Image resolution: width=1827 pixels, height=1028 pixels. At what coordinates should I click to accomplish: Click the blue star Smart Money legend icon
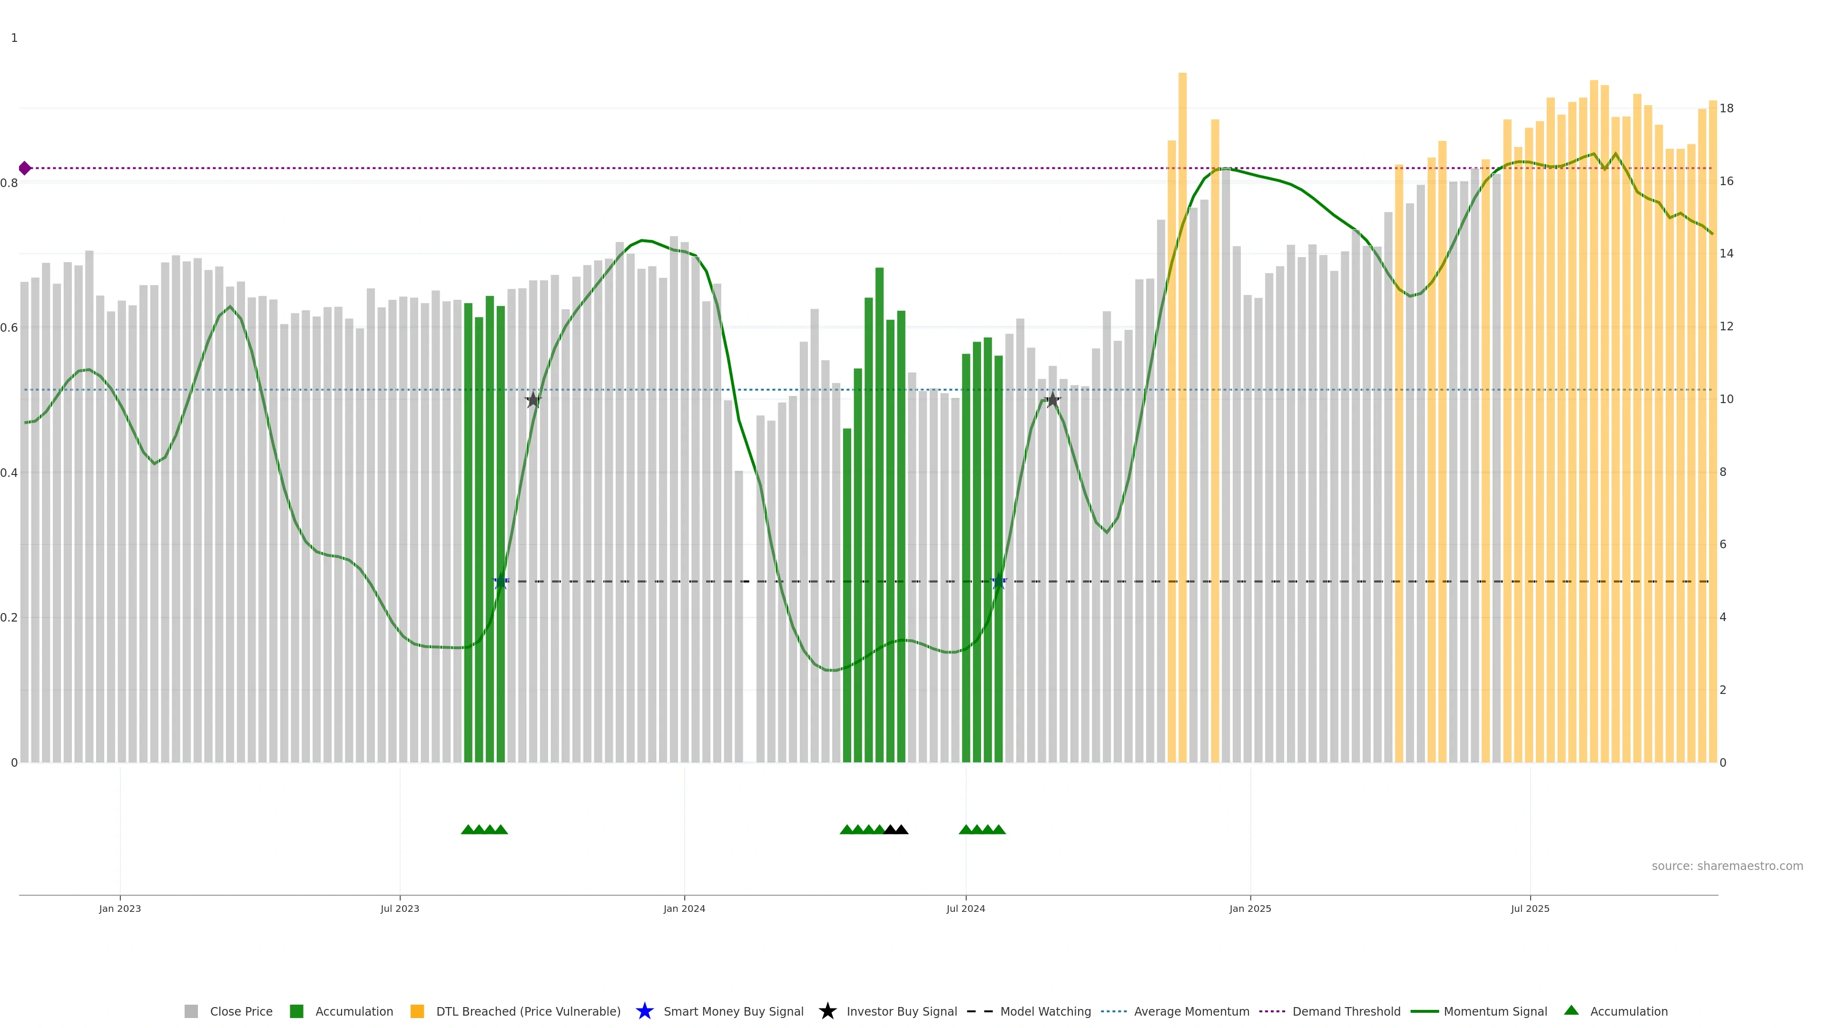[644, 1011]
